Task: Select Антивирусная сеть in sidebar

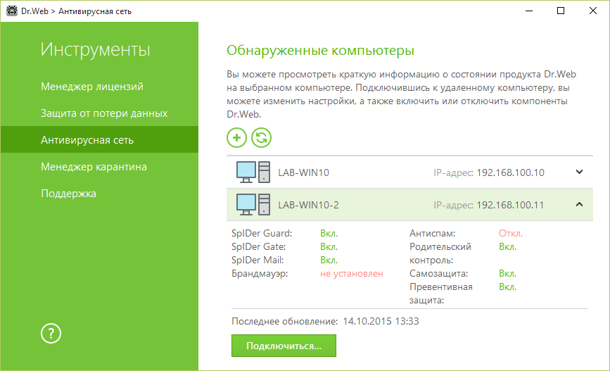Action: click(x=100, y=139)
